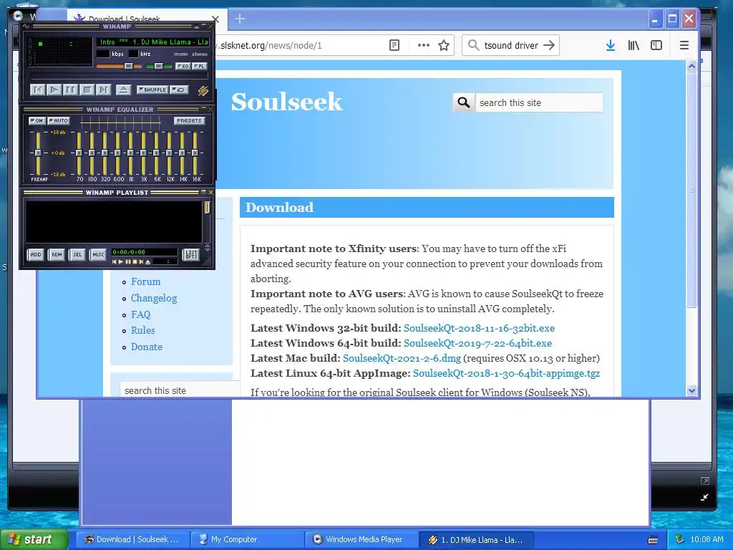Open the playlist REM menu
The width and height of the screenshot is (733, 550).
pos(57,254)
